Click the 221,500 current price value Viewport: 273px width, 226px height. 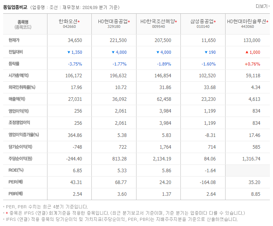[x=118, y=40]
